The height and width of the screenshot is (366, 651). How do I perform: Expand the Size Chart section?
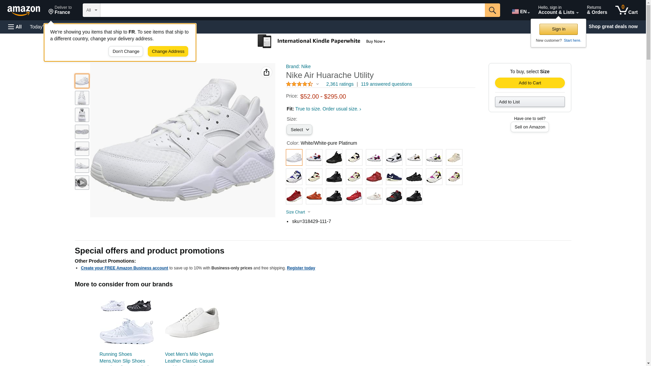[x=298, y=212]
